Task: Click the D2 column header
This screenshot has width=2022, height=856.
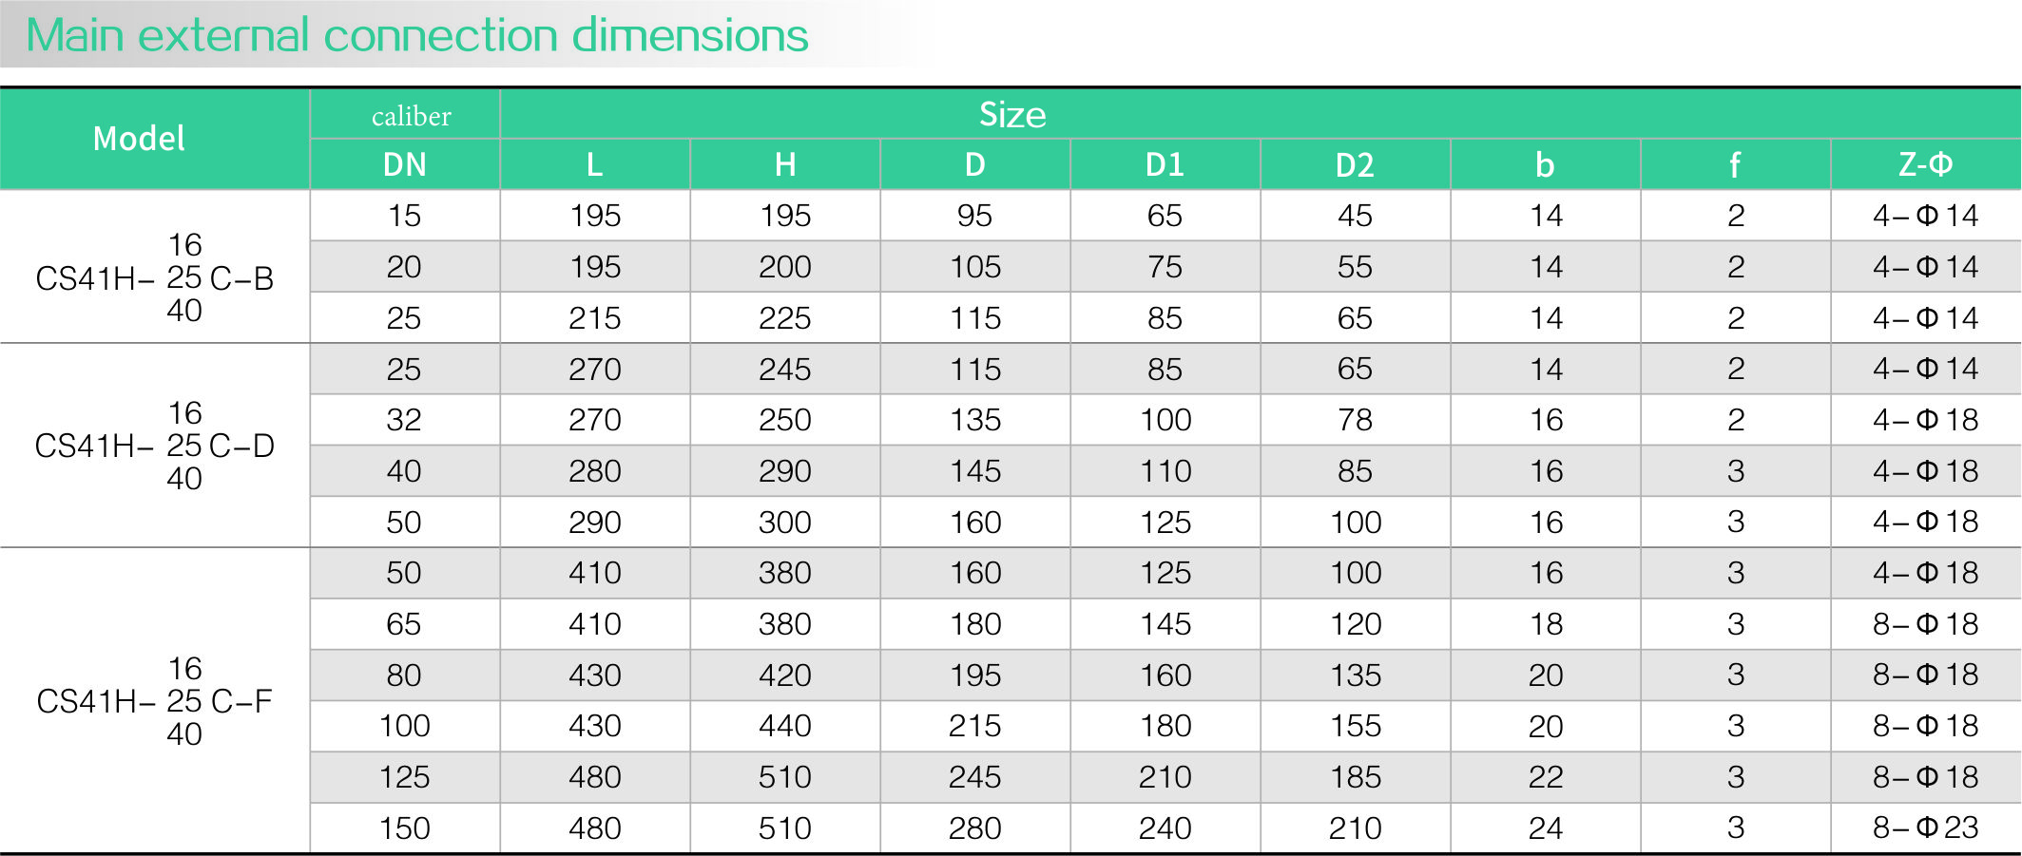Action: coord(1355,165)
